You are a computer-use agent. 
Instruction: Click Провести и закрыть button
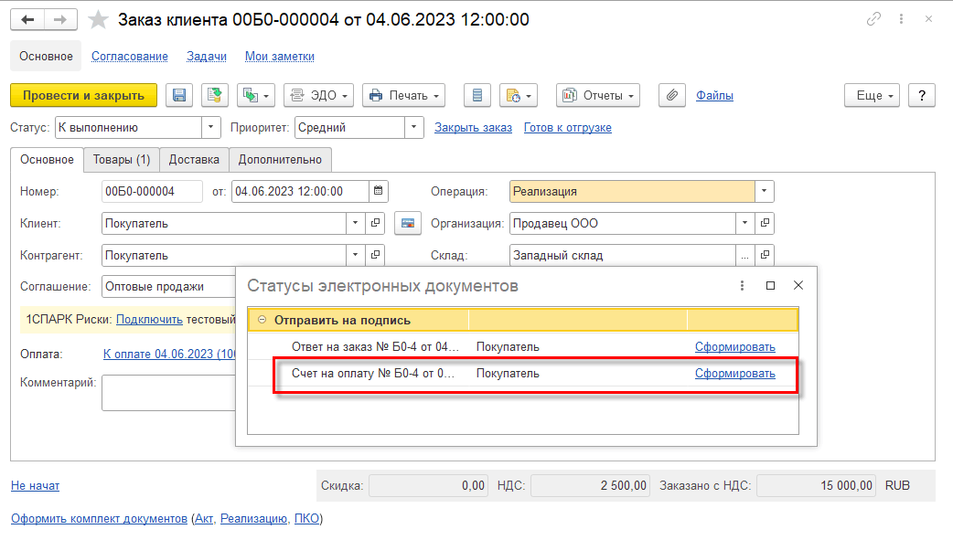click(84, 95)
